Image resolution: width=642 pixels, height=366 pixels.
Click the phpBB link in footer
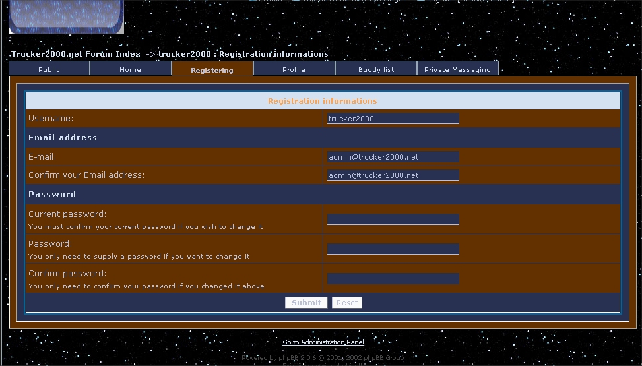tap(288, 358)
